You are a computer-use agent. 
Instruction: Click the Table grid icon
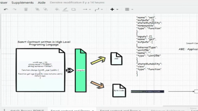[x=127, y=9]
